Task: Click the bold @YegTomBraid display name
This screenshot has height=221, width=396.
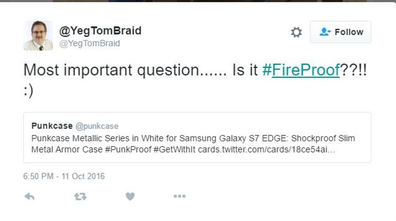Action: click(100, 30)
